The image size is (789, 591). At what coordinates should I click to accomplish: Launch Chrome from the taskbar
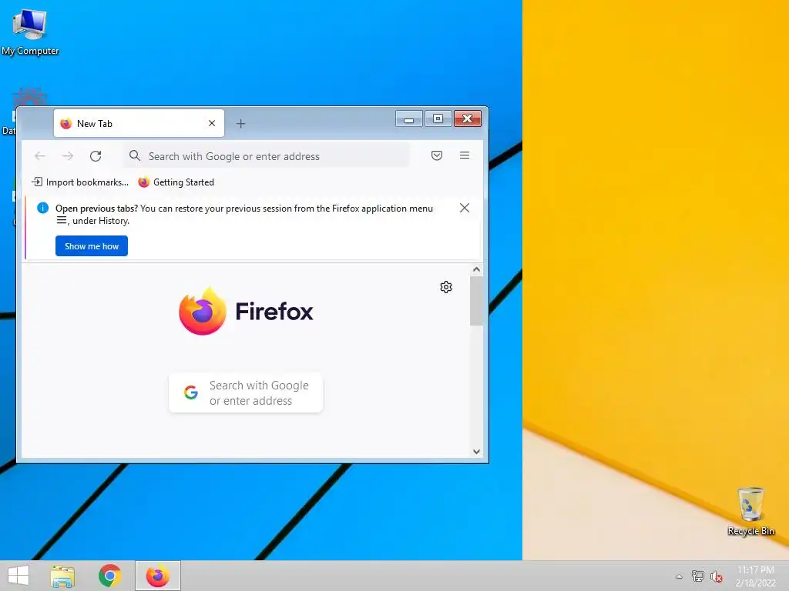(x=109, y=576)
